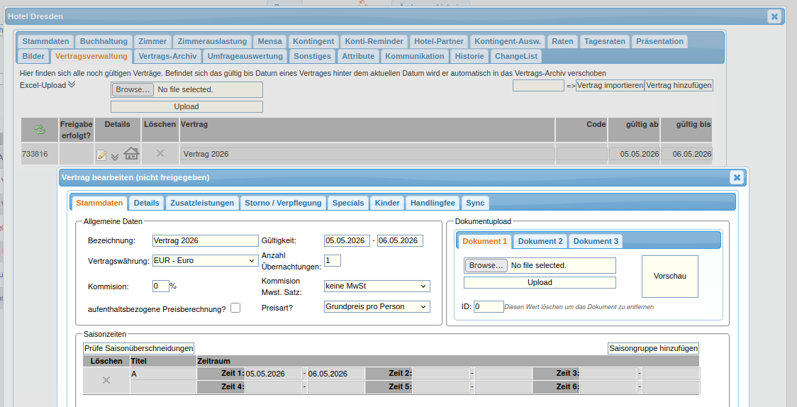797x407 pixels.
Task: Open the edit pencil icon for contract 733816
Action: tap(102, 155)
